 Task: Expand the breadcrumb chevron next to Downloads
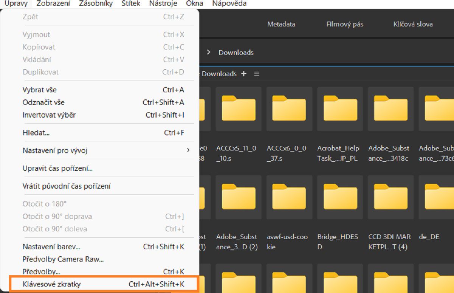click(x=208, y=53)
